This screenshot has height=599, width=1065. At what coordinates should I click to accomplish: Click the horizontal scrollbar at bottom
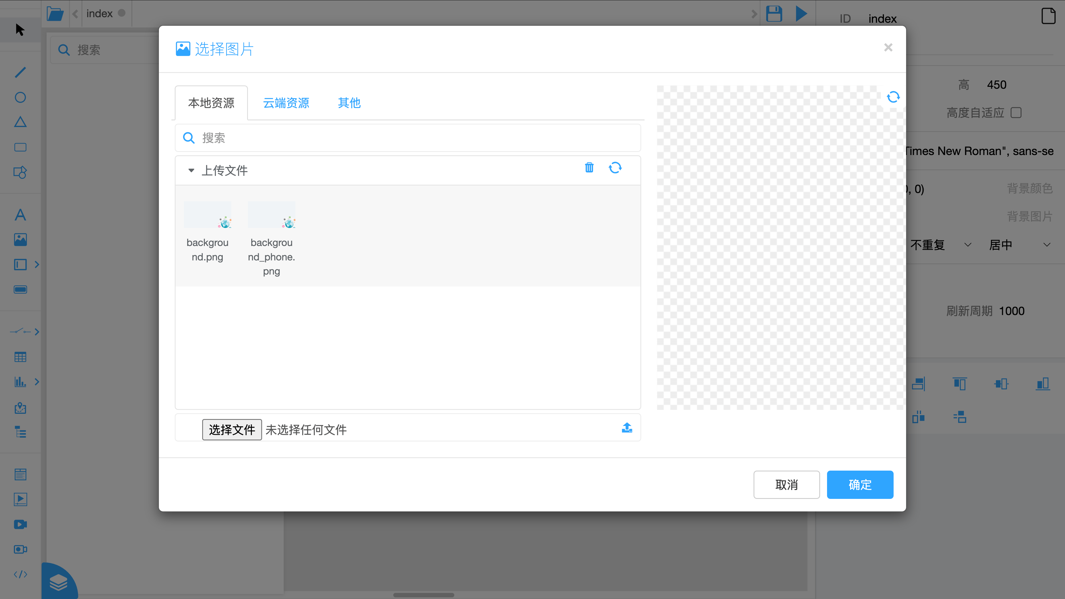423,595
